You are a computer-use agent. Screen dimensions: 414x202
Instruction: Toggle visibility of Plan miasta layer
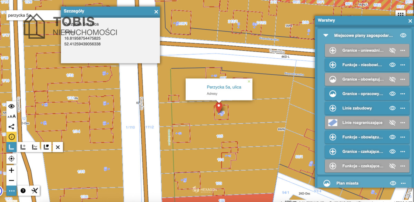pyautogui.click(x=393, y=183)
